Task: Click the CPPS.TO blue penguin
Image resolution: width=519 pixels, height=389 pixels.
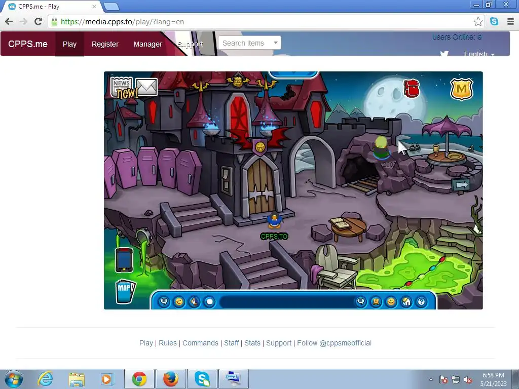Action: coord(274,220)
